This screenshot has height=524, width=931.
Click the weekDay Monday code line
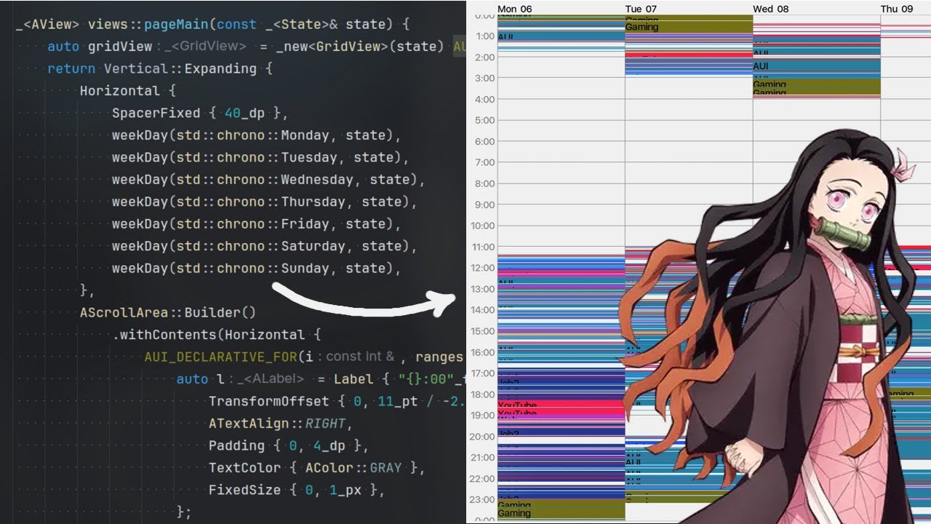click(x=257, y=135)
